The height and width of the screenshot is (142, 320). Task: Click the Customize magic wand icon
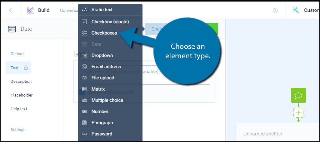click(296, 10)
